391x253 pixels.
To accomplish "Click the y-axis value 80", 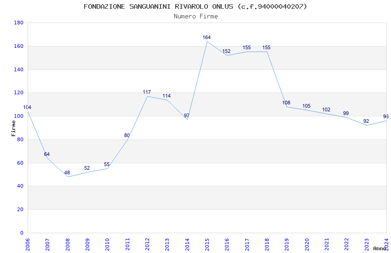I will (20, 139).
